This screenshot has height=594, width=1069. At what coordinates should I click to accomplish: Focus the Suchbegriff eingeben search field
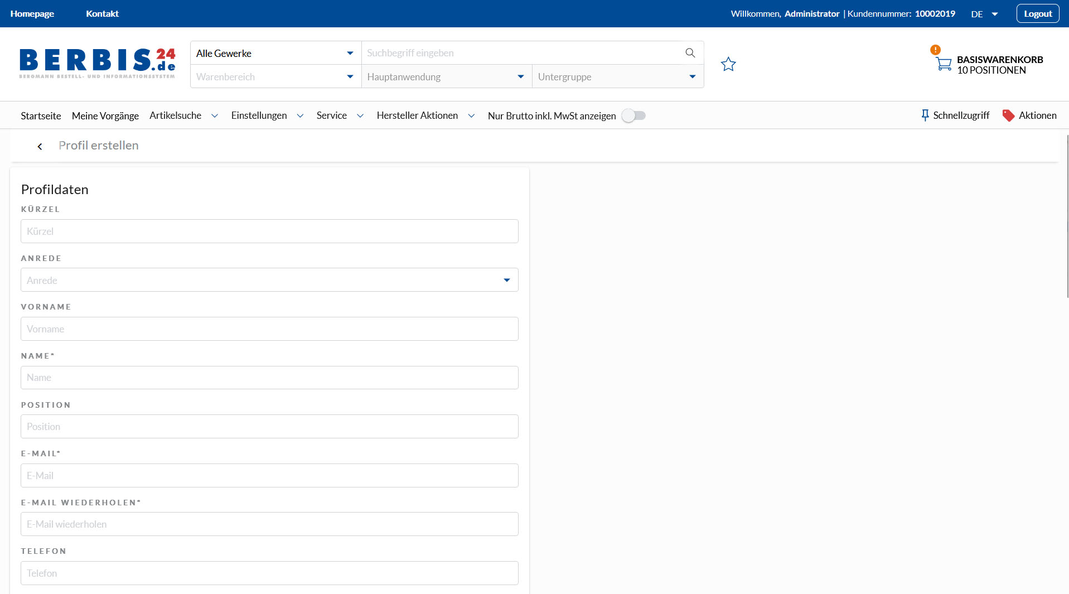pyautogui.click(x=521, y=53)
